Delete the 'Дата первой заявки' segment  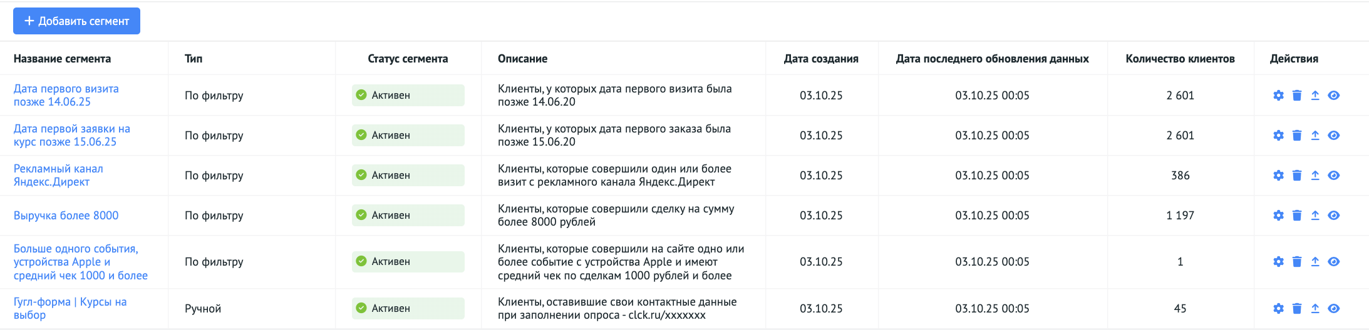point(1297,136)
